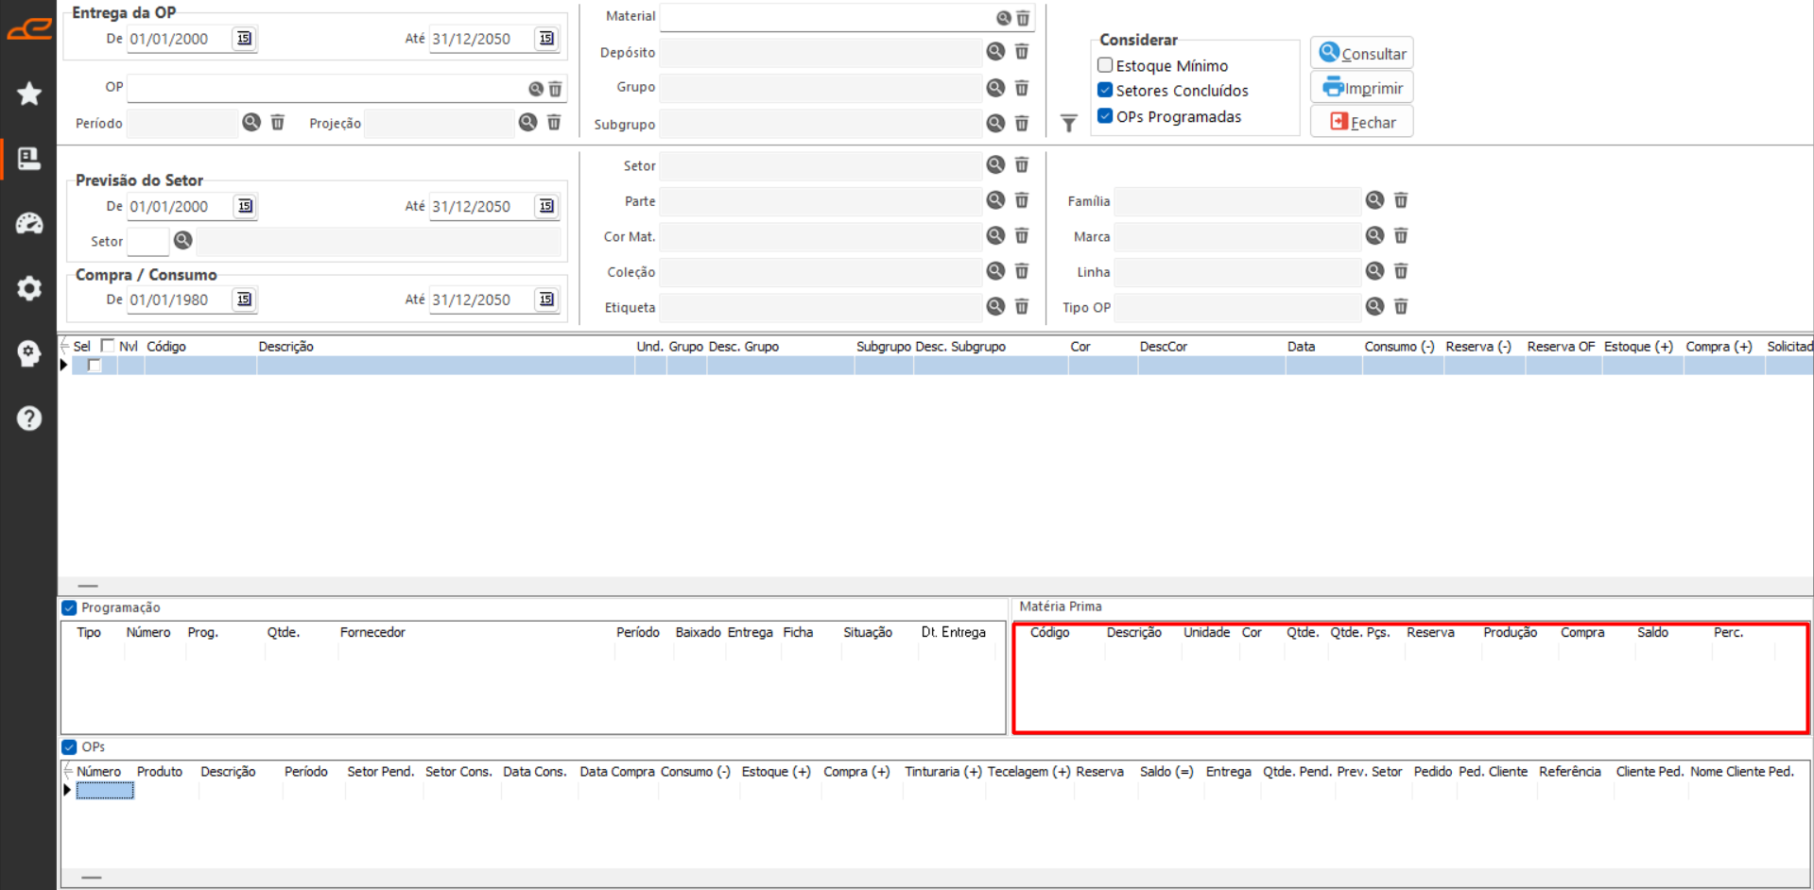Open calendar for Compra / Consumo De date
The image size is (1814, 890).
click(x=244, y=300)
